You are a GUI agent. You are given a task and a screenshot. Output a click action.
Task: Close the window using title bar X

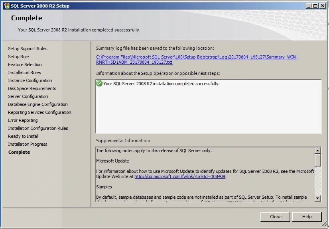pyautogui.click(x=322, y=6)
